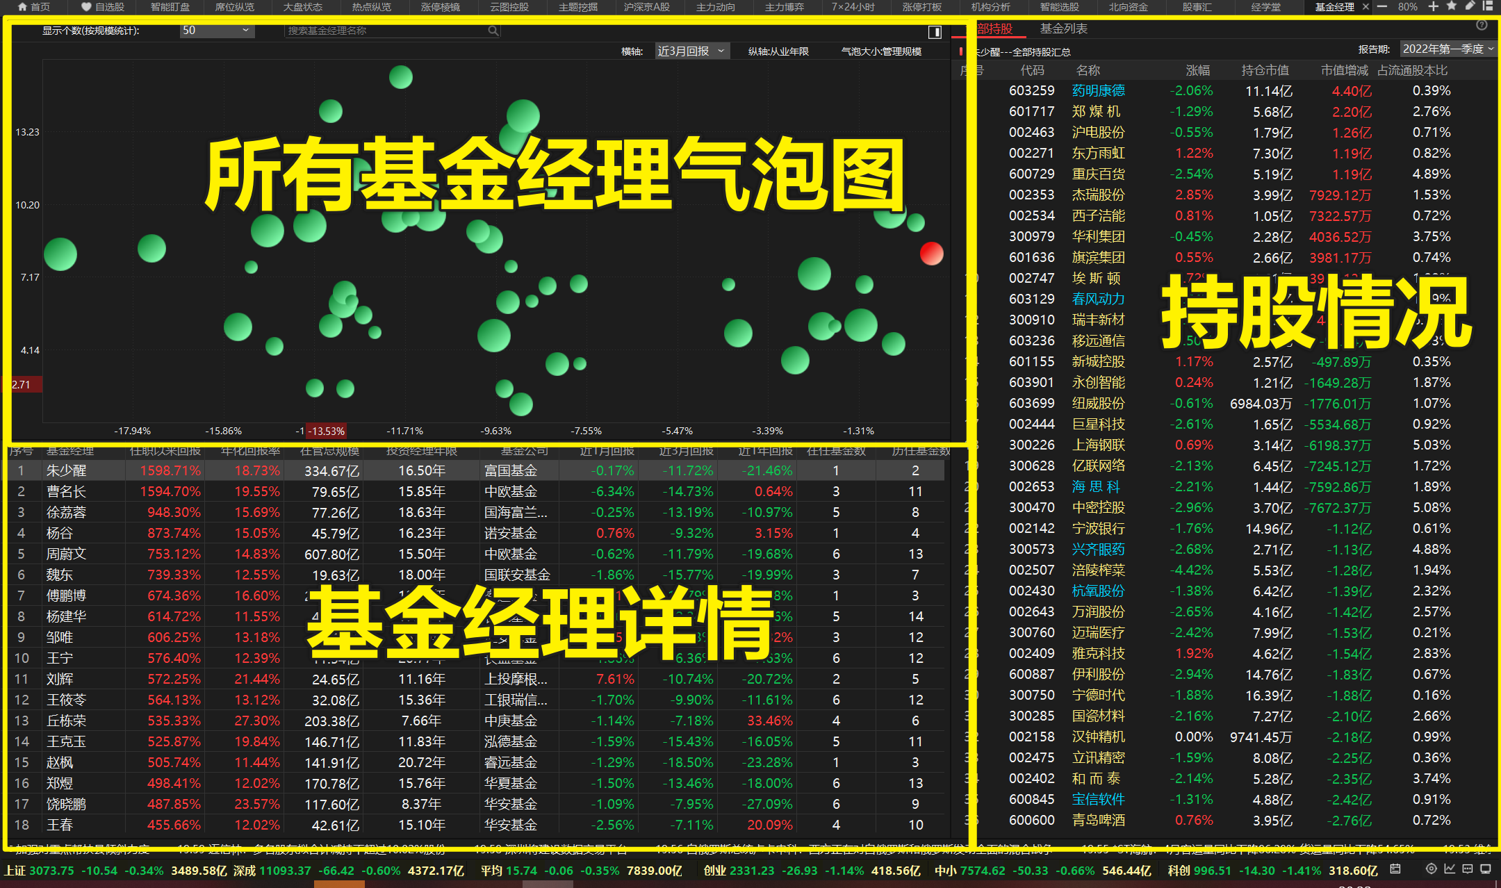Click the 80% zoom level indicator
The image size is (1501, 888).
pos(1407,7)
